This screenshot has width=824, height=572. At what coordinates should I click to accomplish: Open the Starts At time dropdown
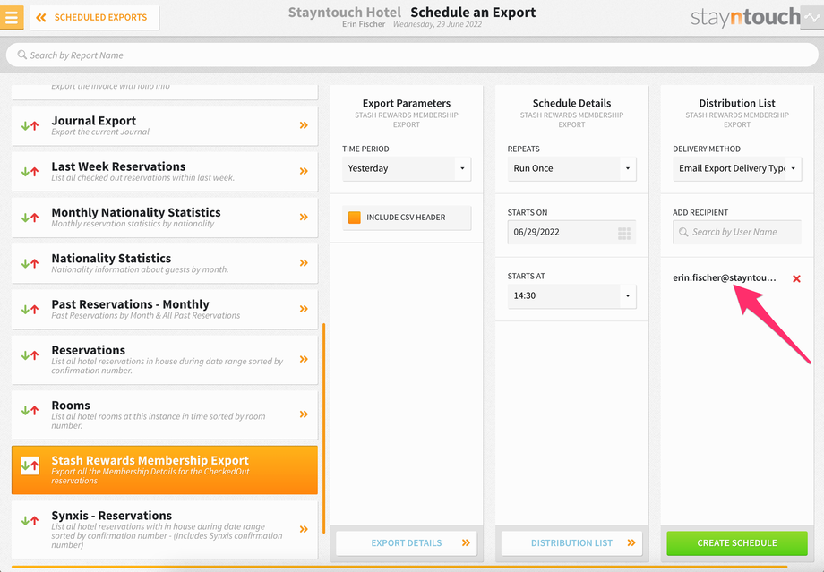[571, 295]
